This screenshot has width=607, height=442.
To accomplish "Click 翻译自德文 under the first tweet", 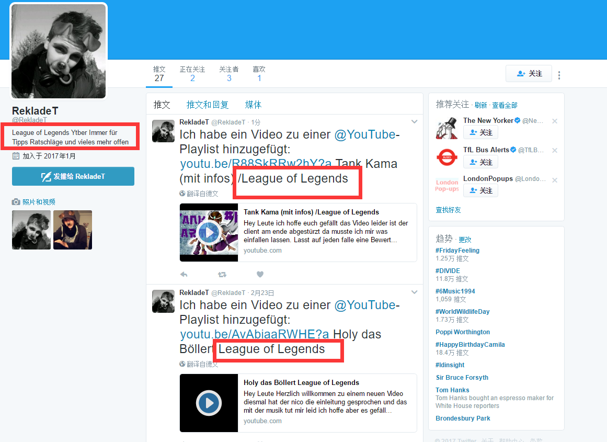I will coord(202,194).
